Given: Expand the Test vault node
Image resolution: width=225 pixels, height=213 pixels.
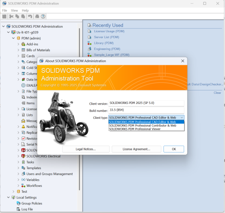Looking at the screenshot, I should (x=13, y=192).
